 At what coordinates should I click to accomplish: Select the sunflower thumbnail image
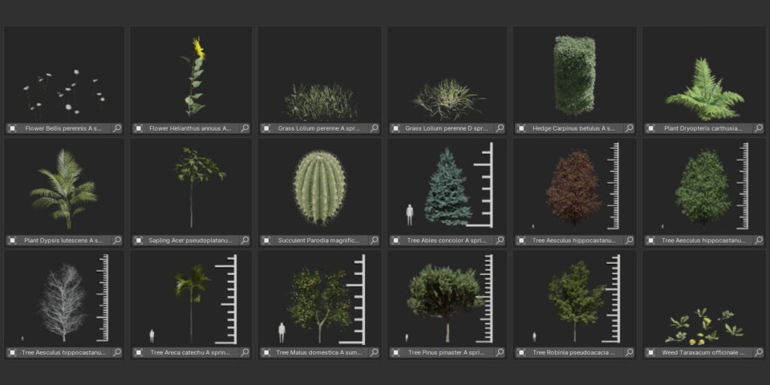coord(193,76)
